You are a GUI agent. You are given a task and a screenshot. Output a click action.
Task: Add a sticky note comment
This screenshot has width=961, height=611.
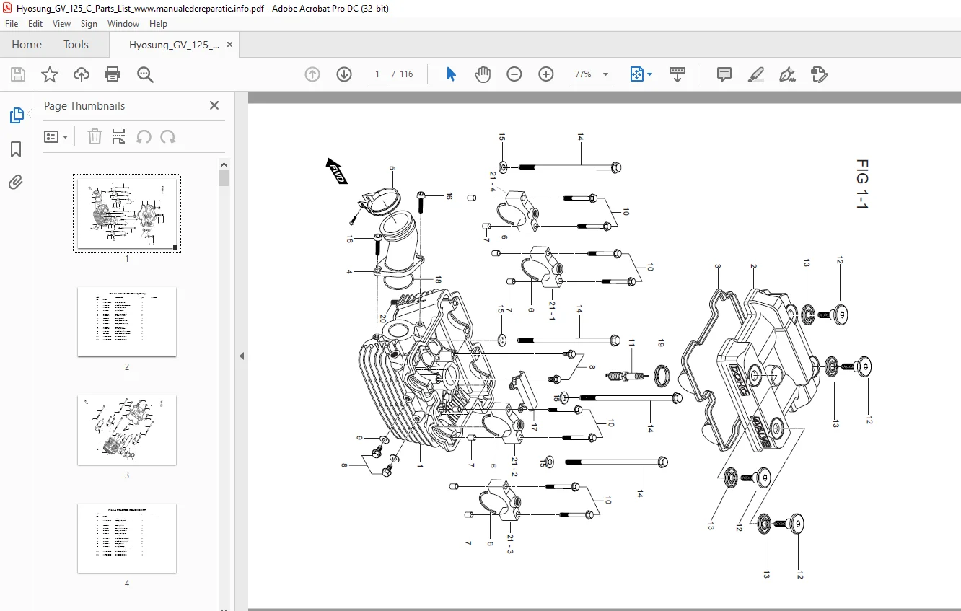724,74
